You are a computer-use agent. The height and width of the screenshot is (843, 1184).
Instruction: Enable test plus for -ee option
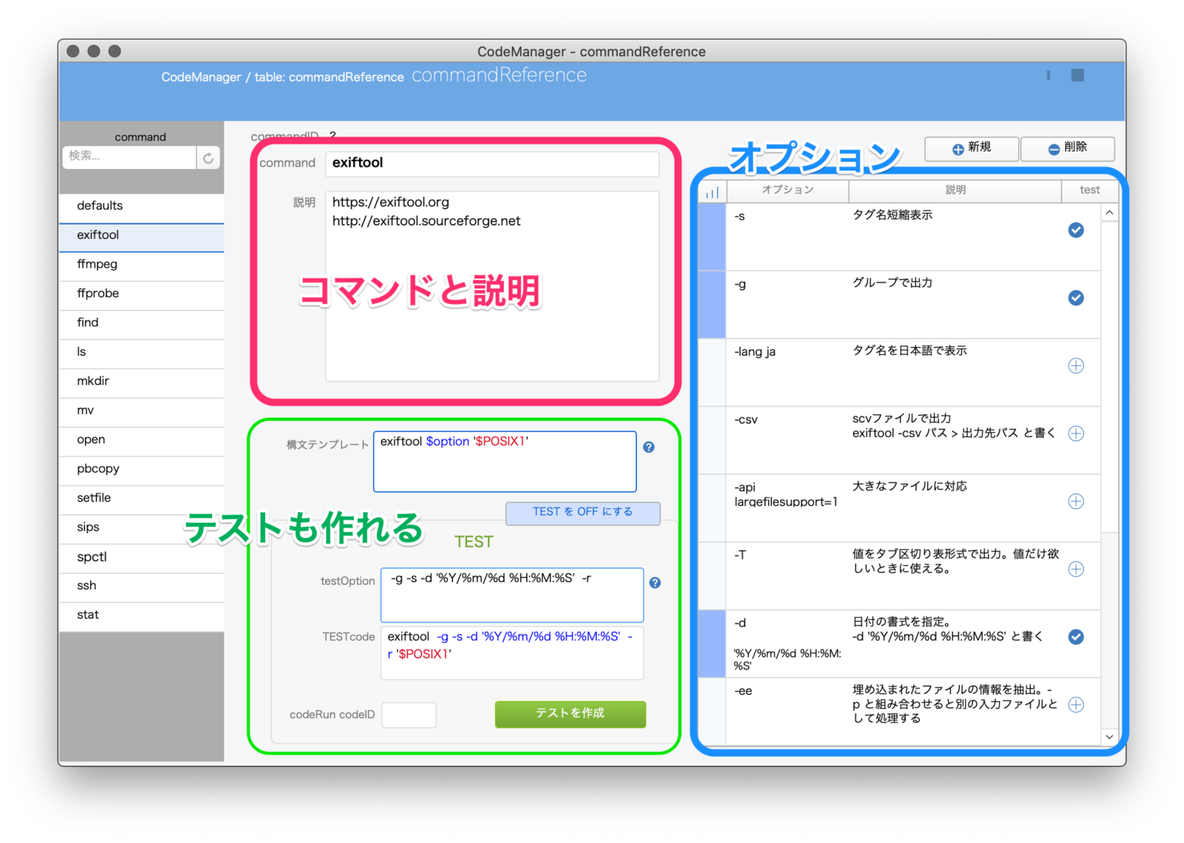point(1076,705)
